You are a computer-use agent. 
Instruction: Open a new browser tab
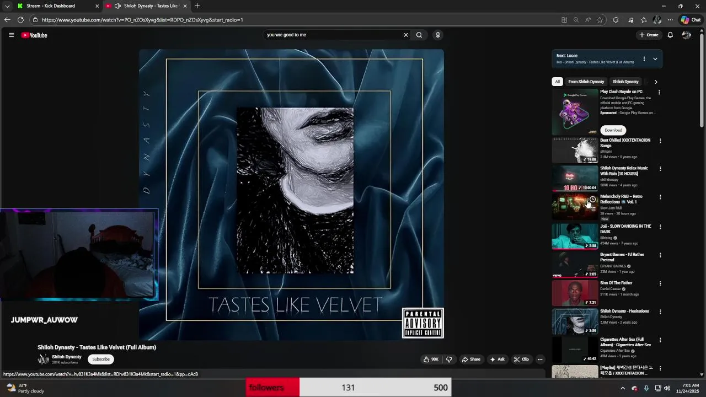pyautogui.click(x=197, y=6)
